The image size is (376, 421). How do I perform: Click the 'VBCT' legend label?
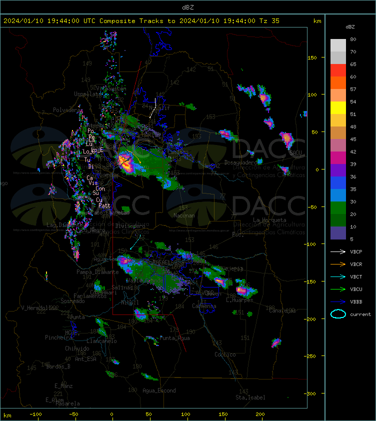(x=356, y=277)
